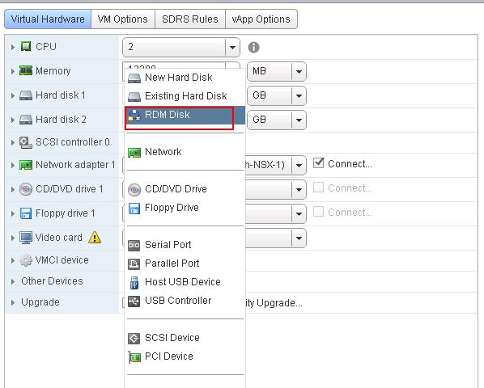Expand the SCSI controller 0 row
Screen dimensions: 484x388
(x=13, y=142)
